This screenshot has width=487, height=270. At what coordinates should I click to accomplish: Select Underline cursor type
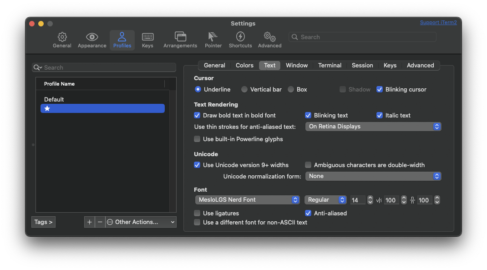(x=198, y=90)
